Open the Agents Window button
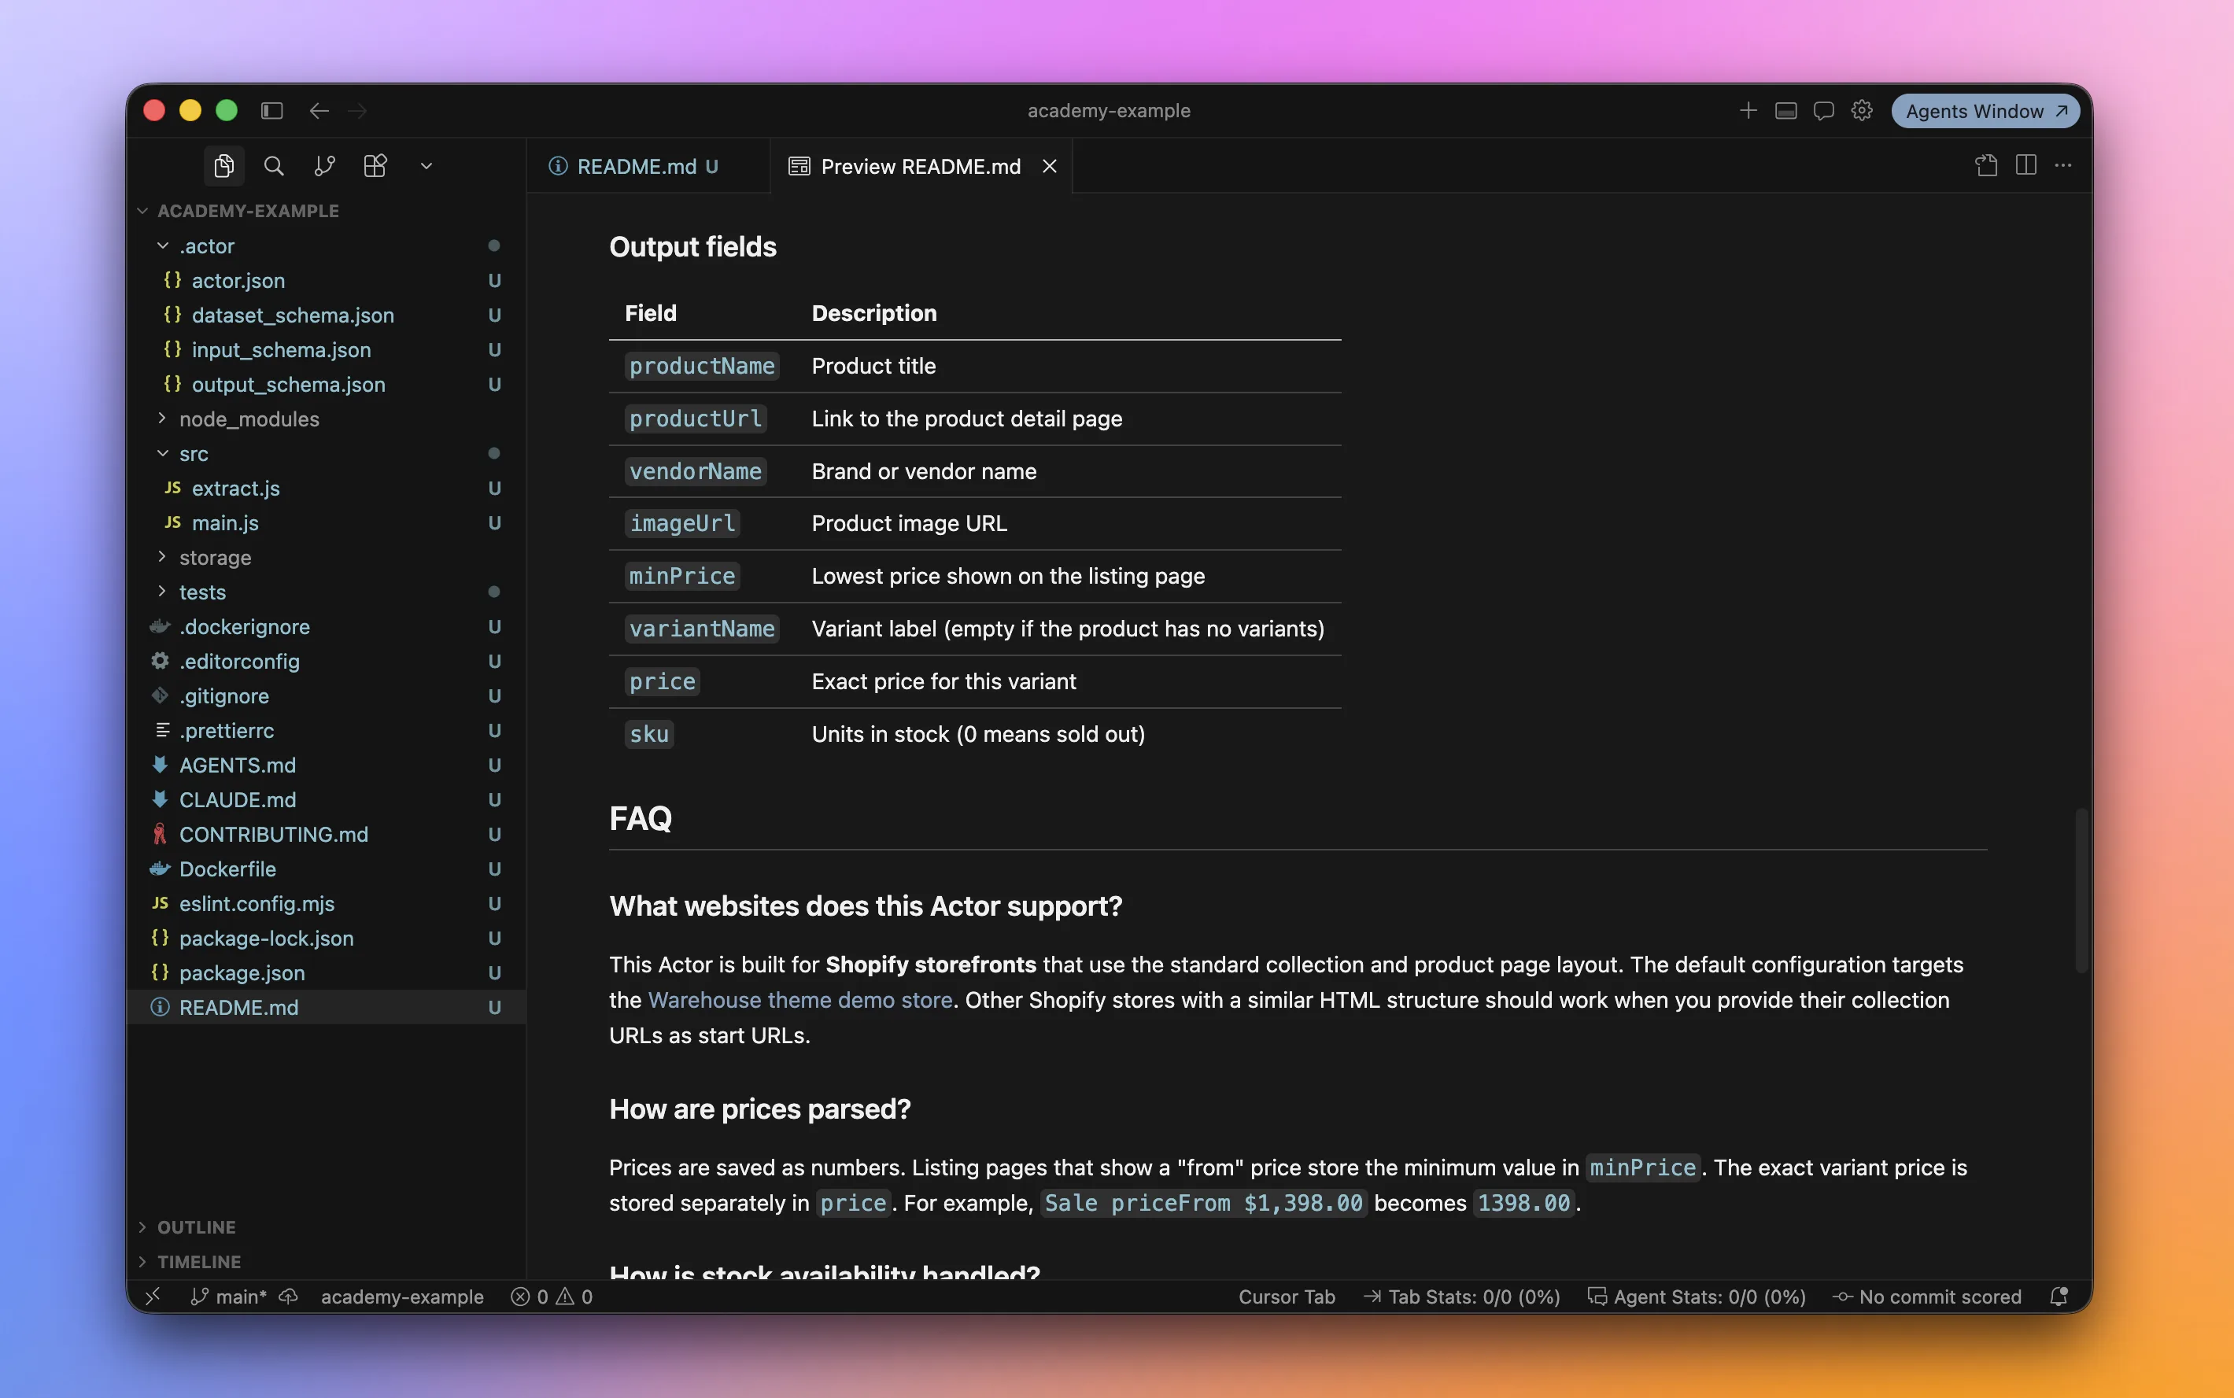Viewport: 2234px width, 1398px height. [x=1985, y=111]
